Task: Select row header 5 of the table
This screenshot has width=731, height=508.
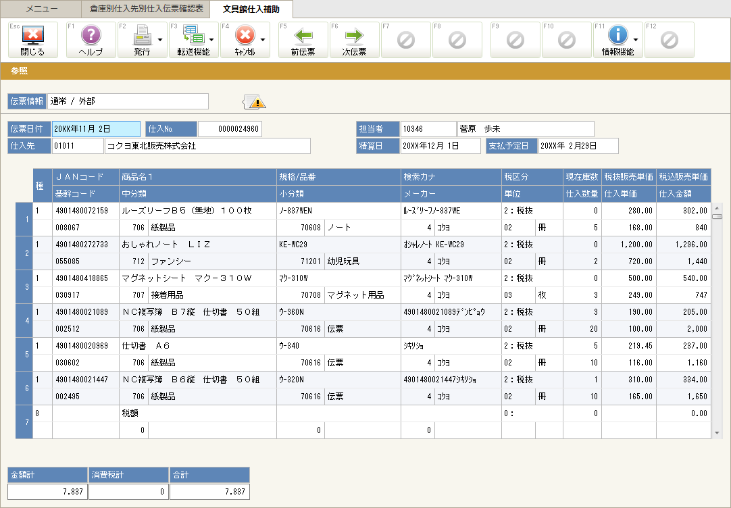Action: point(24,354)
